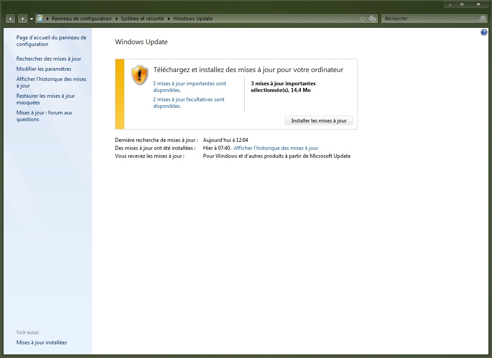This screenshot has width=492, height=358.
Task: Open Mises à jour installées link
Action: 42,343
